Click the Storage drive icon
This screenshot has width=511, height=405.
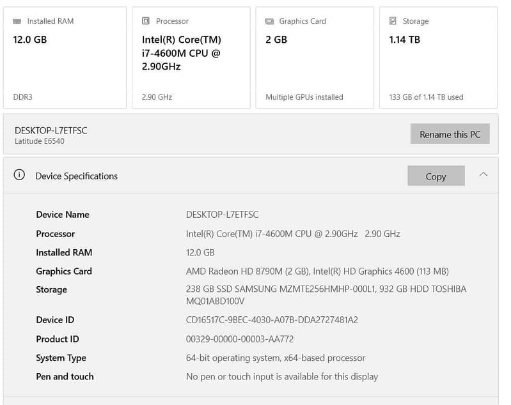(x=393, y=21)
